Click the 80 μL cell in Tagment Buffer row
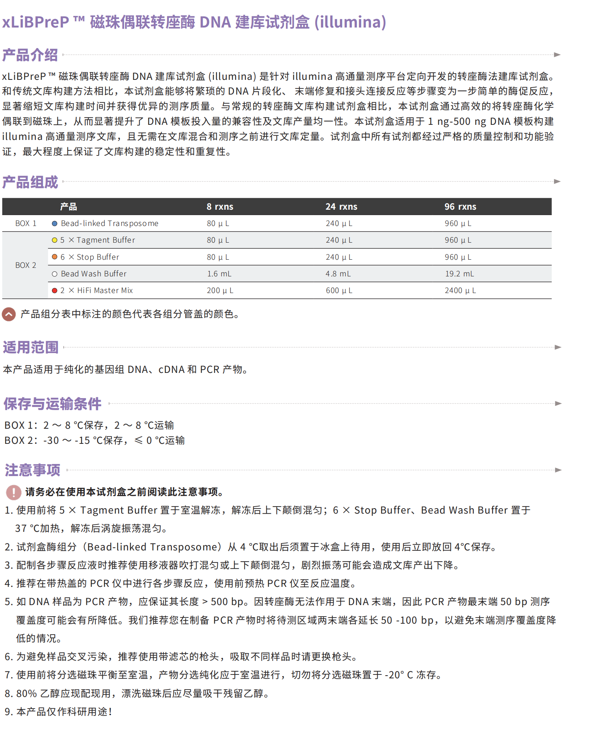The height and width of the screenshot is (733, 612). (218, 240)
